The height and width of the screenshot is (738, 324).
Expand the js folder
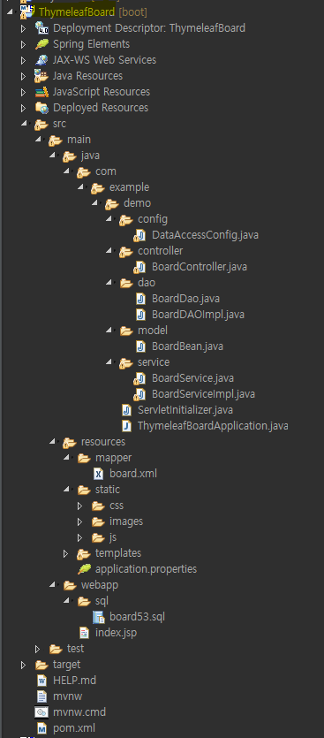pos(80,537)
